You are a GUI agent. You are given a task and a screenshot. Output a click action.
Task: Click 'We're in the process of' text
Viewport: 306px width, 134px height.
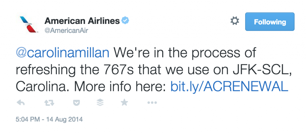click(184, 53)
